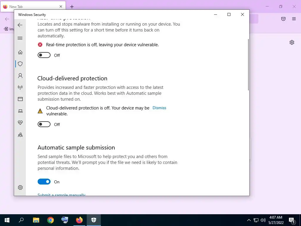This screenshot has width=301, height=226.
Task: Switch to Firefox from taskbar
Action: [x=79, y=220]
